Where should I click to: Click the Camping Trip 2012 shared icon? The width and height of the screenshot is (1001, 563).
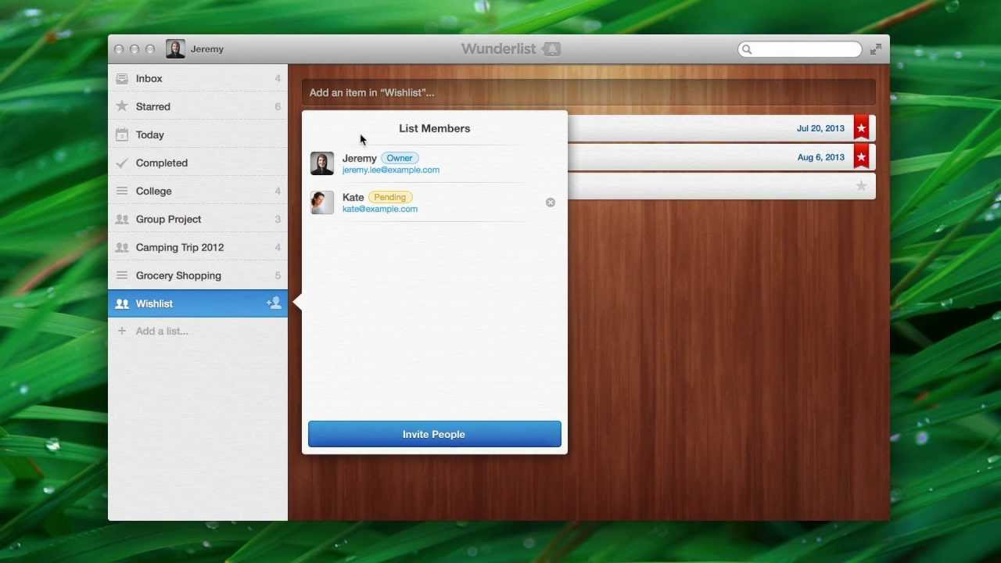[x=122, y=247]
